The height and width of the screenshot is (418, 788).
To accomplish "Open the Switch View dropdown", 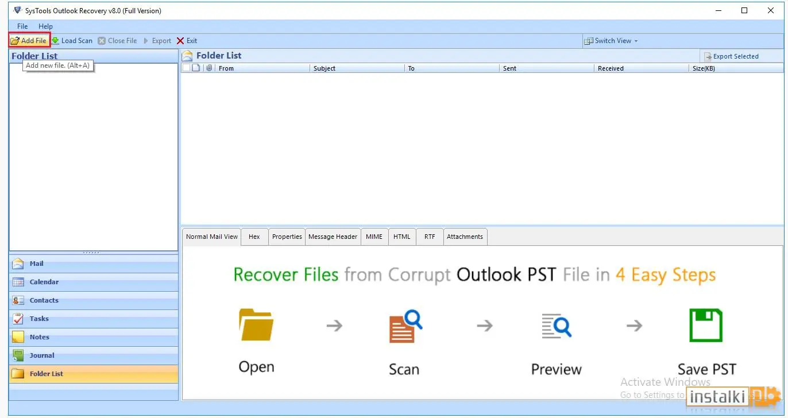I will [x=611, y=41].
